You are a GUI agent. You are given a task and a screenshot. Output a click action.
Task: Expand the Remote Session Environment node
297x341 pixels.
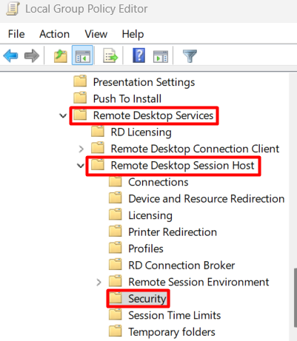point(99,282)
